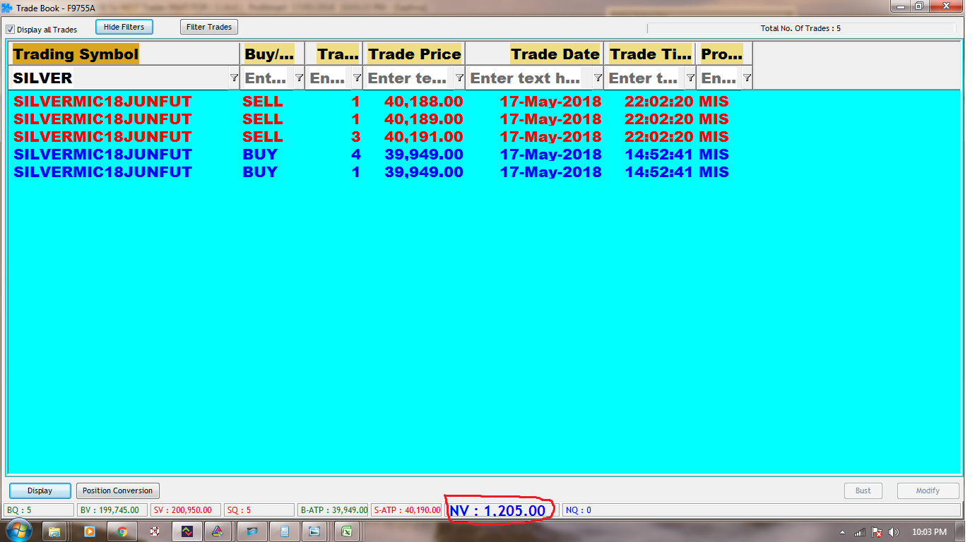The height and width of the screenshot is (542, 975).
Task: Open the blue folder taskbar app
Action: click(x=252, y=531)
